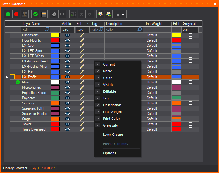Viewport: 219px width, 173px height.
Task: Choose Options in the context menu
Action: pyautogui.click(x=109, y=153)
